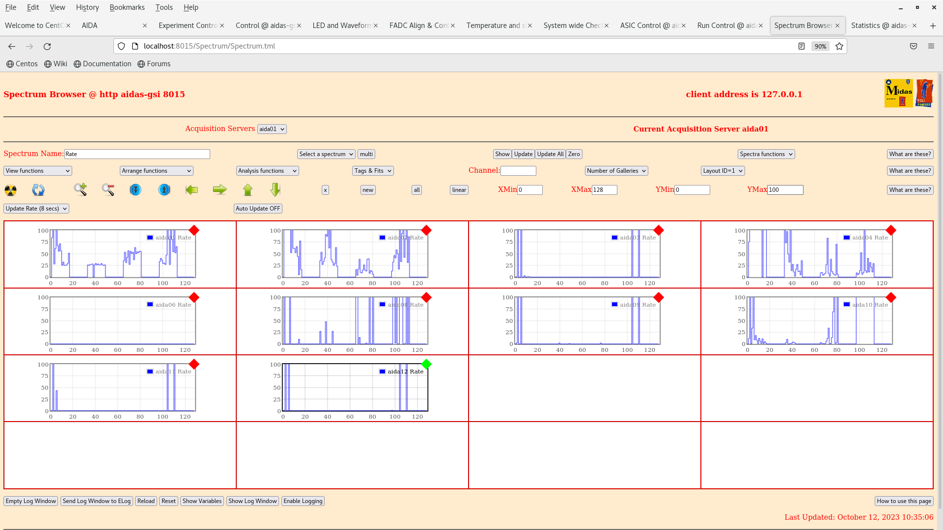Screen dimensions: 943x530
Task: Click the blue double up-arrow icon
Action: point(165,189)
